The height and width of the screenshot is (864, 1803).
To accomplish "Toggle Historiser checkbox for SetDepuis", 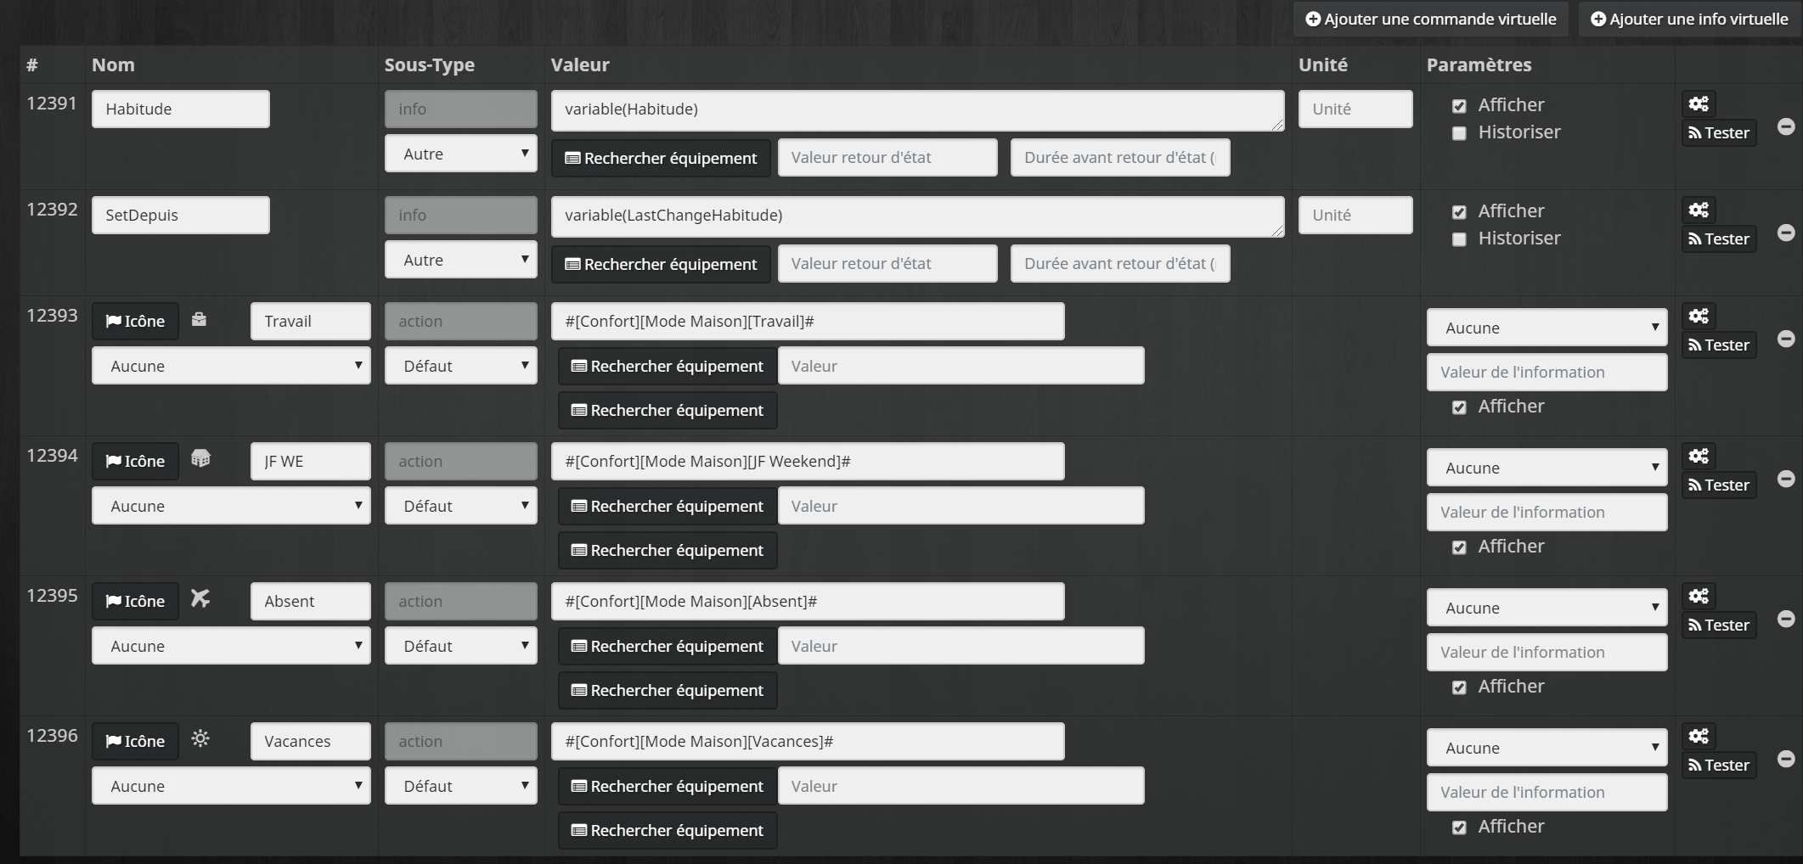I will [1459, 239].
